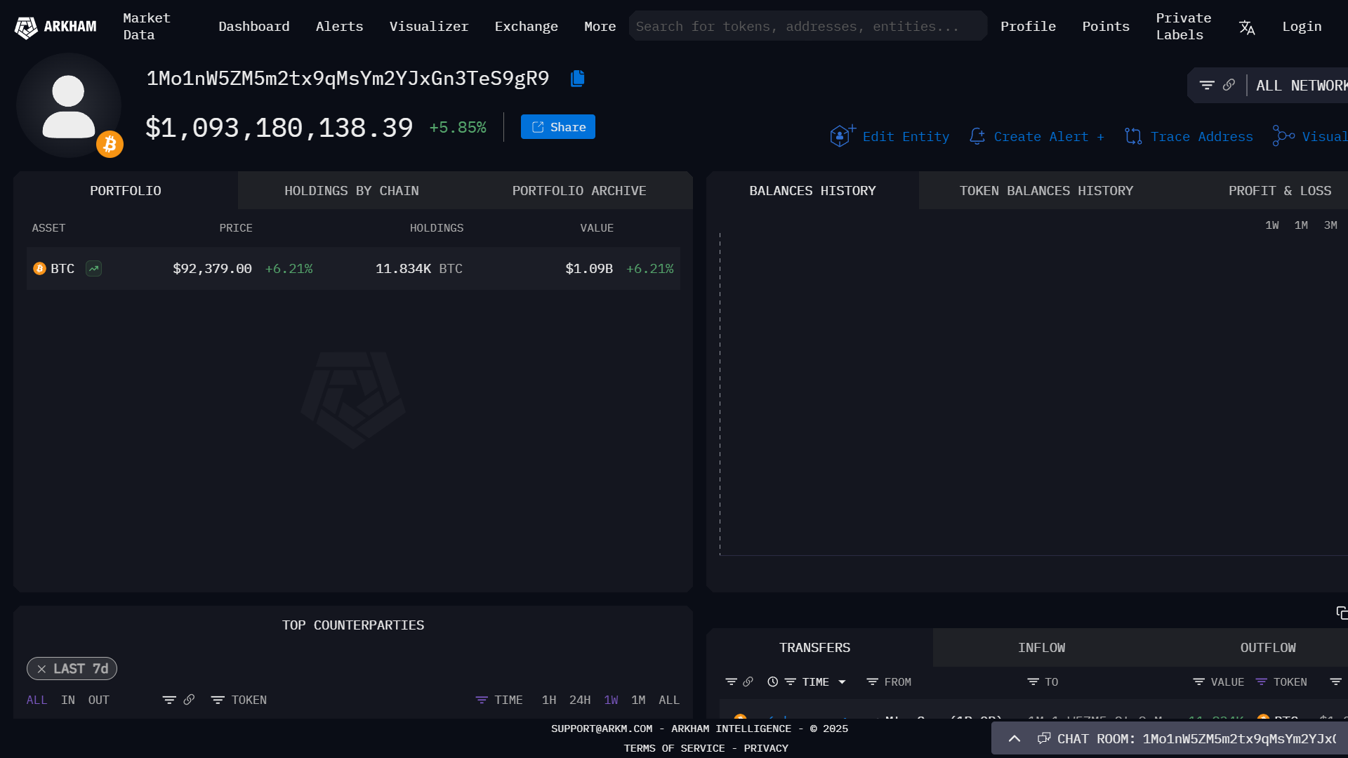
Task: Open Private Labels page
Action: click(1184, 27)
